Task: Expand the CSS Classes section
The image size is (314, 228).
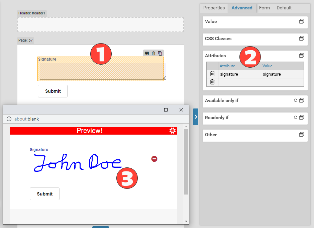Action: [301, 39]
